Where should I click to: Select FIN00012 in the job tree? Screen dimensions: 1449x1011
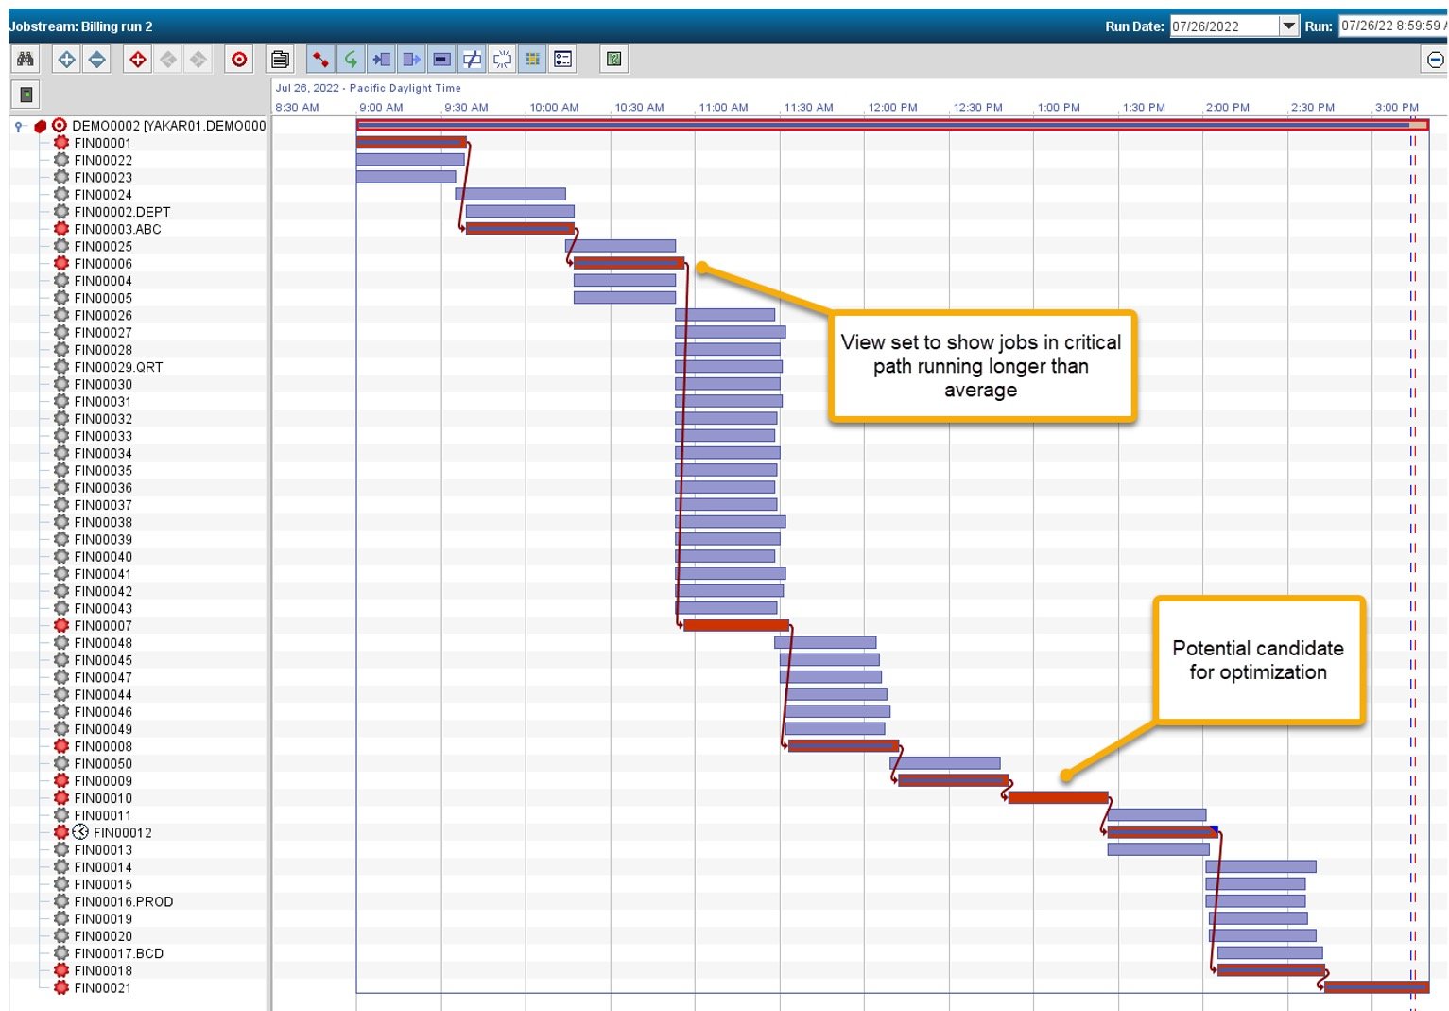122,833
